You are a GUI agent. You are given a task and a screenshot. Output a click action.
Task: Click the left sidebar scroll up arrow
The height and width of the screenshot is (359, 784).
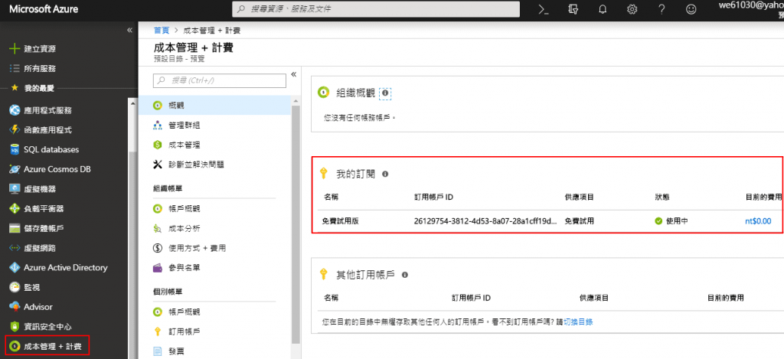click(x=133, y=103)
